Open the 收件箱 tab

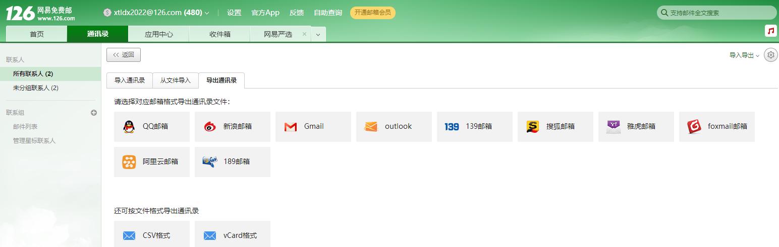tap(219, 34)
